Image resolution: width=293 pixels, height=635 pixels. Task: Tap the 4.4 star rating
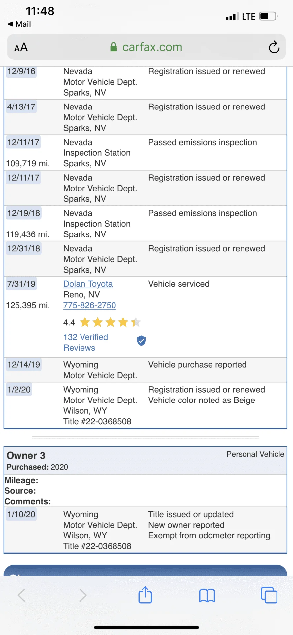102,322
